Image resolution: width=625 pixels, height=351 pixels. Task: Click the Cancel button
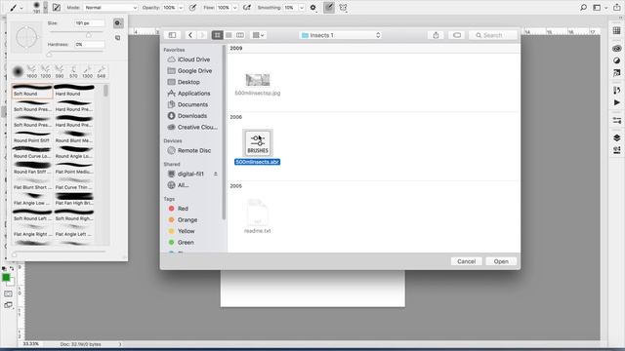[x=467, y=261]
